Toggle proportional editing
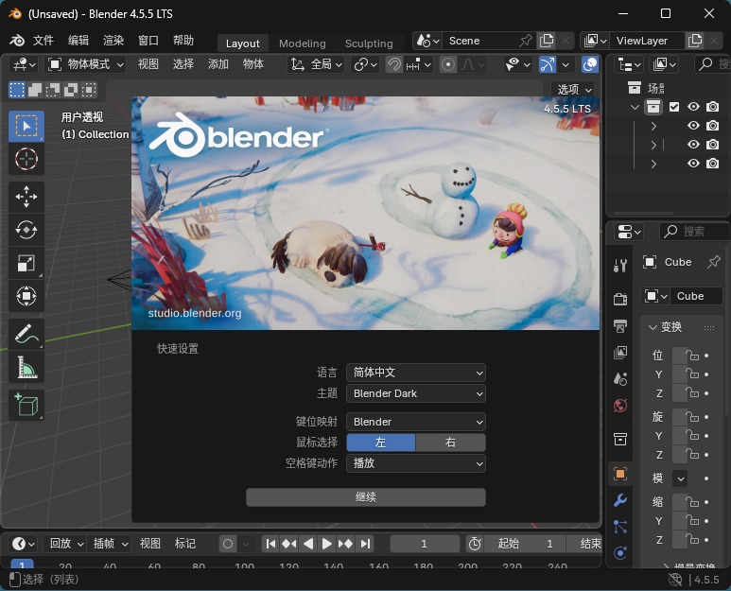Screen dimensions: 731x591 [448, 64]
